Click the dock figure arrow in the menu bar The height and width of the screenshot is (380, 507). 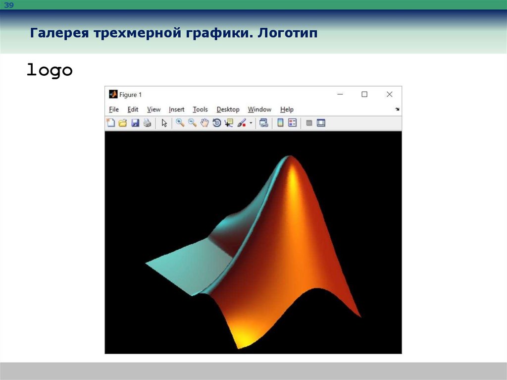click(397, 109)
